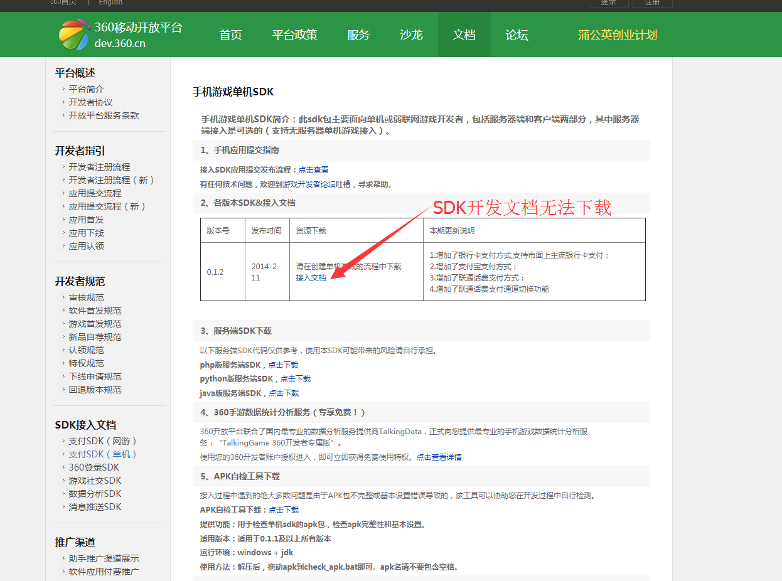Image resolution: width=782 pixels, height=581 pixels.
Task: Open the 服务 navigation tab
Action: [359, 35]
